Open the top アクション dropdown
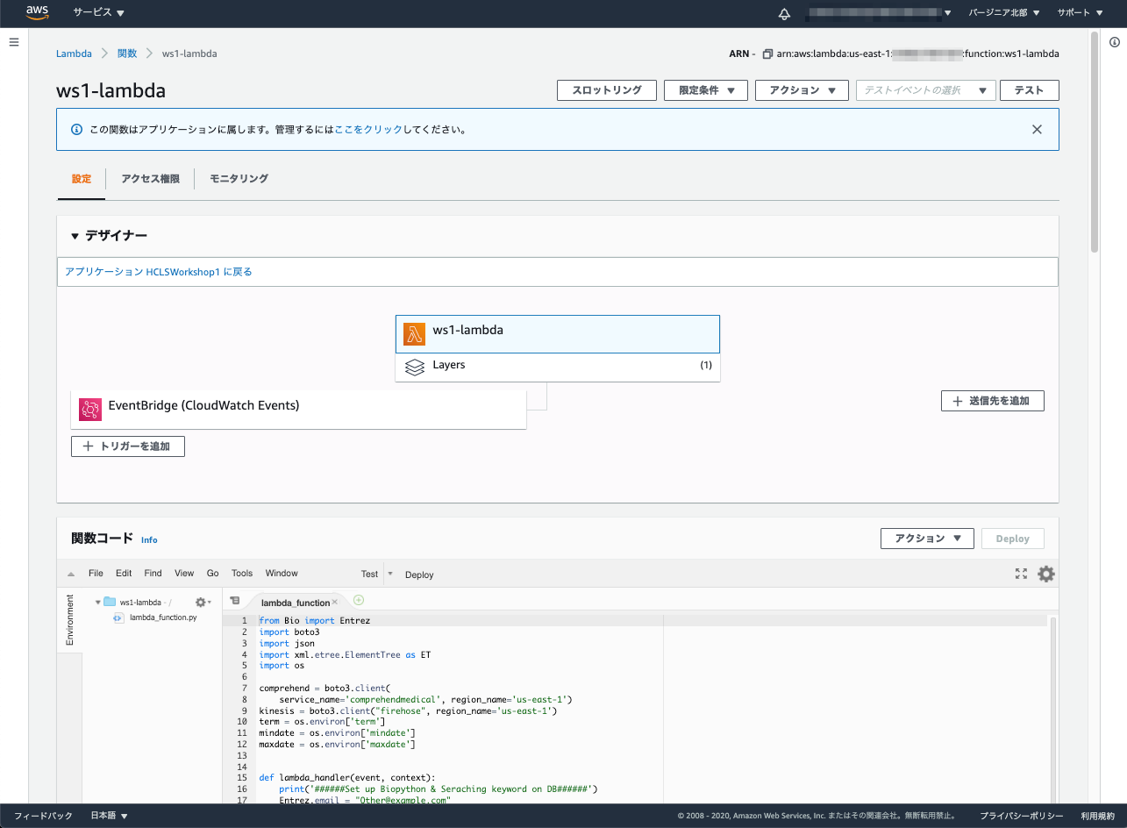The width and height of the screenshot is (1127, 828). 802,90
